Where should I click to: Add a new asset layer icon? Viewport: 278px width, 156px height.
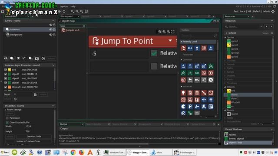30,58
